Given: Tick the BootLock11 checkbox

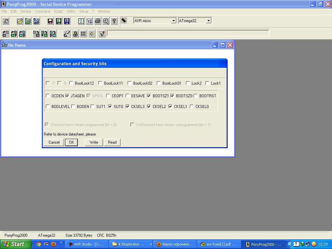Looking at the screenshot, I should click(x=101, y=83).
